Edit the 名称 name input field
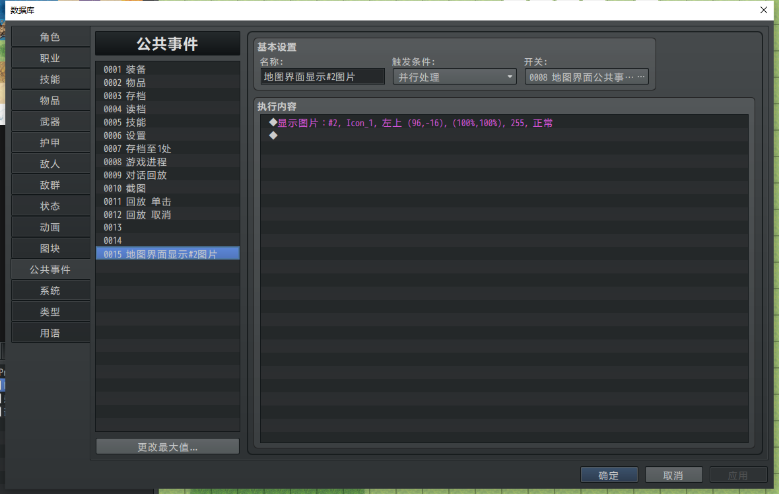 pyautogui.click(x=322, y=77)
